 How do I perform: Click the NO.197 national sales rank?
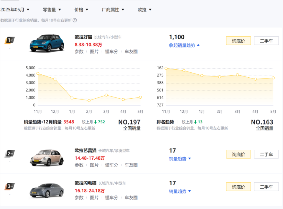click(129, 122)
